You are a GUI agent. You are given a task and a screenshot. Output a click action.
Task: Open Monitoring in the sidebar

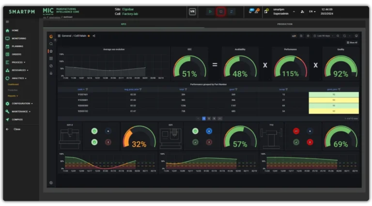pyautogui.click(x=15, y=38)
